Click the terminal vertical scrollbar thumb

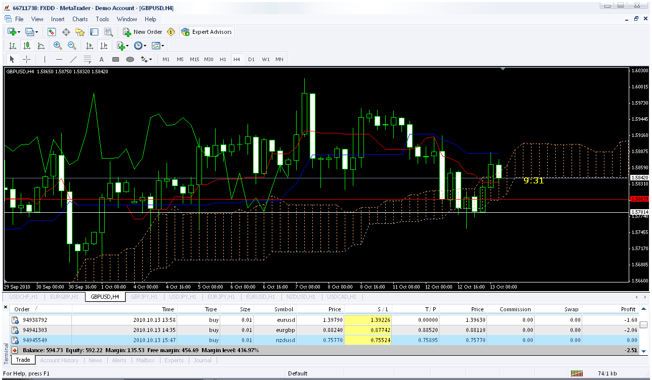coord(643,325)
